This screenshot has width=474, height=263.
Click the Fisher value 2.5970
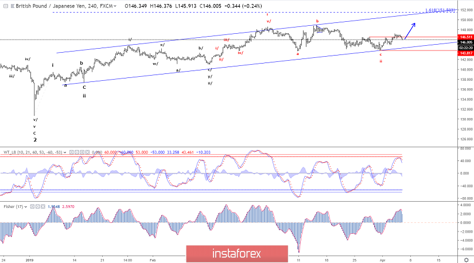coord(68,207)
